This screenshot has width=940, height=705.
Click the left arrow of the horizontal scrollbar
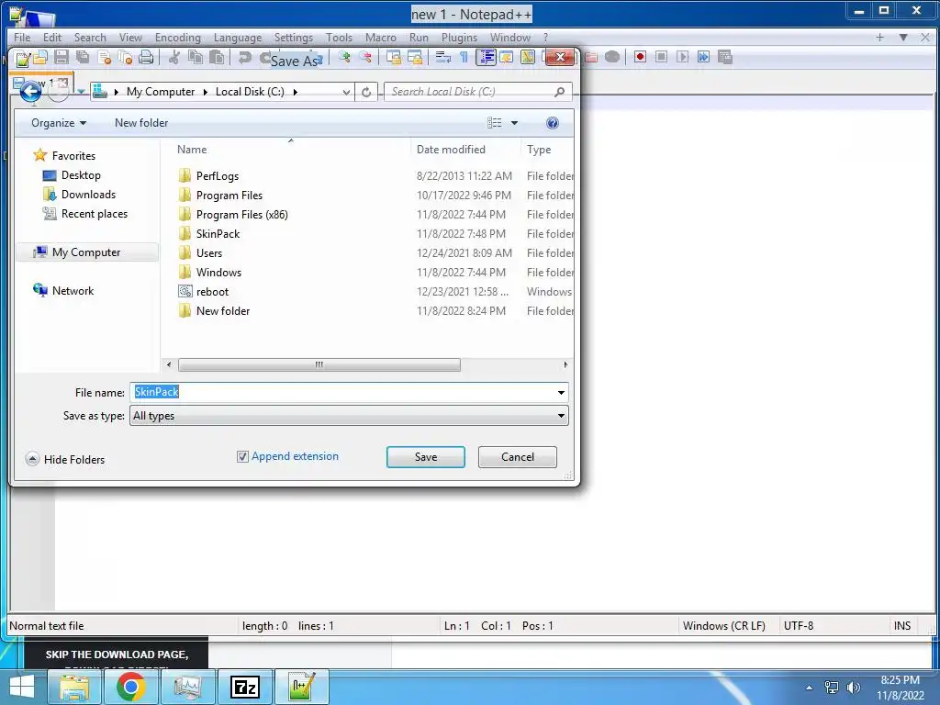point(169,364)
